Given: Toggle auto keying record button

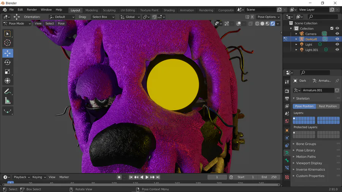Looking at the screenshot, I should pos(119,177).
